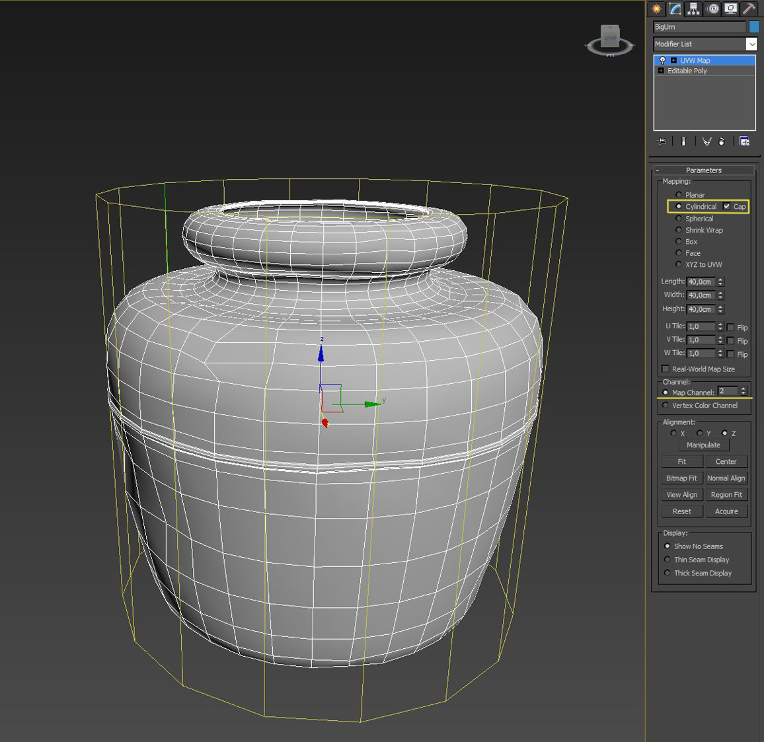The width and height of the screenshot is (764, 742).
Task: Toggle the Cap checkbox
Action: (x=726, y=207)
